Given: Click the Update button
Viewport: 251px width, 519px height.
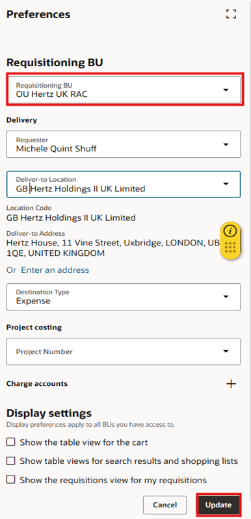Looking at the screenshot, I should coord(218,505).
